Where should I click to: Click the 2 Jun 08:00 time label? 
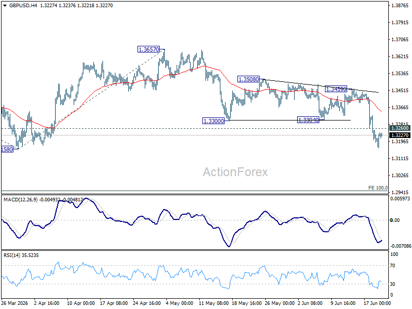[310, 303]
